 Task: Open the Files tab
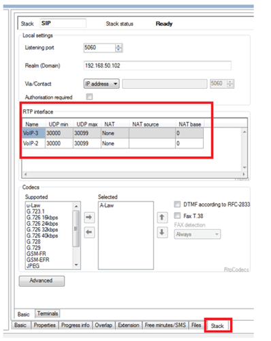(x=196, y=325)
